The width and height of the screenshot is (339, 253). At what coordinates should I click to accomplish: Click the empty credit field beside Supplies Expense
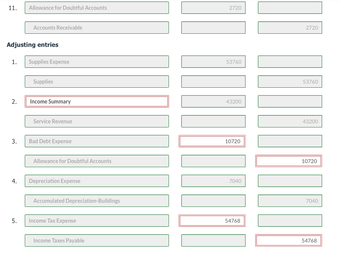click(x=290, y=62)
